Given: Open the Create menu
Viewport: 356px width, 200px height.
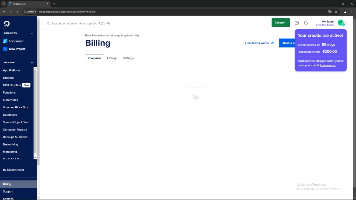Looking at the screenshot, I should pyautogui.click(x=280, y=22).
